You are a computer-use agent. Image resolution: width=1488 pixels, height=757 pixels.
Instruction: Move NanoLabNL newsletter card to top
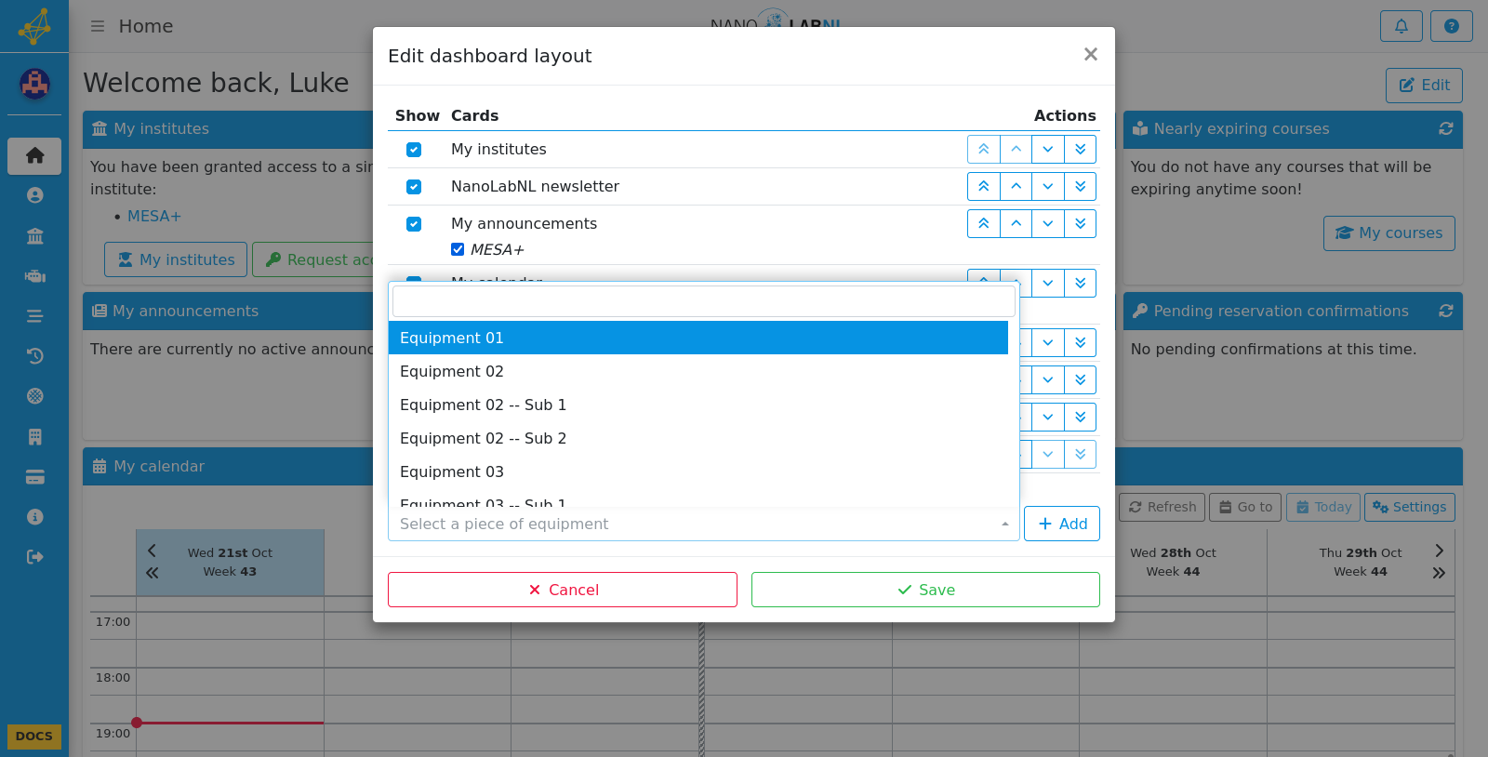point(984,186)
